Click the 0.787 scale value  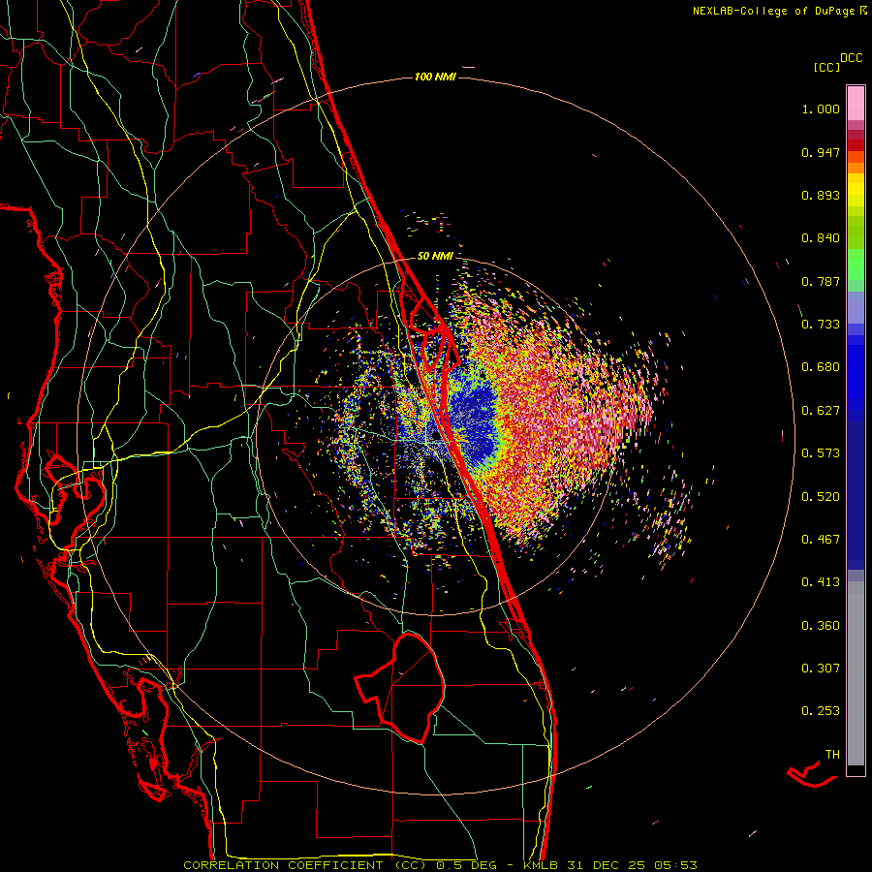[821, 281]
